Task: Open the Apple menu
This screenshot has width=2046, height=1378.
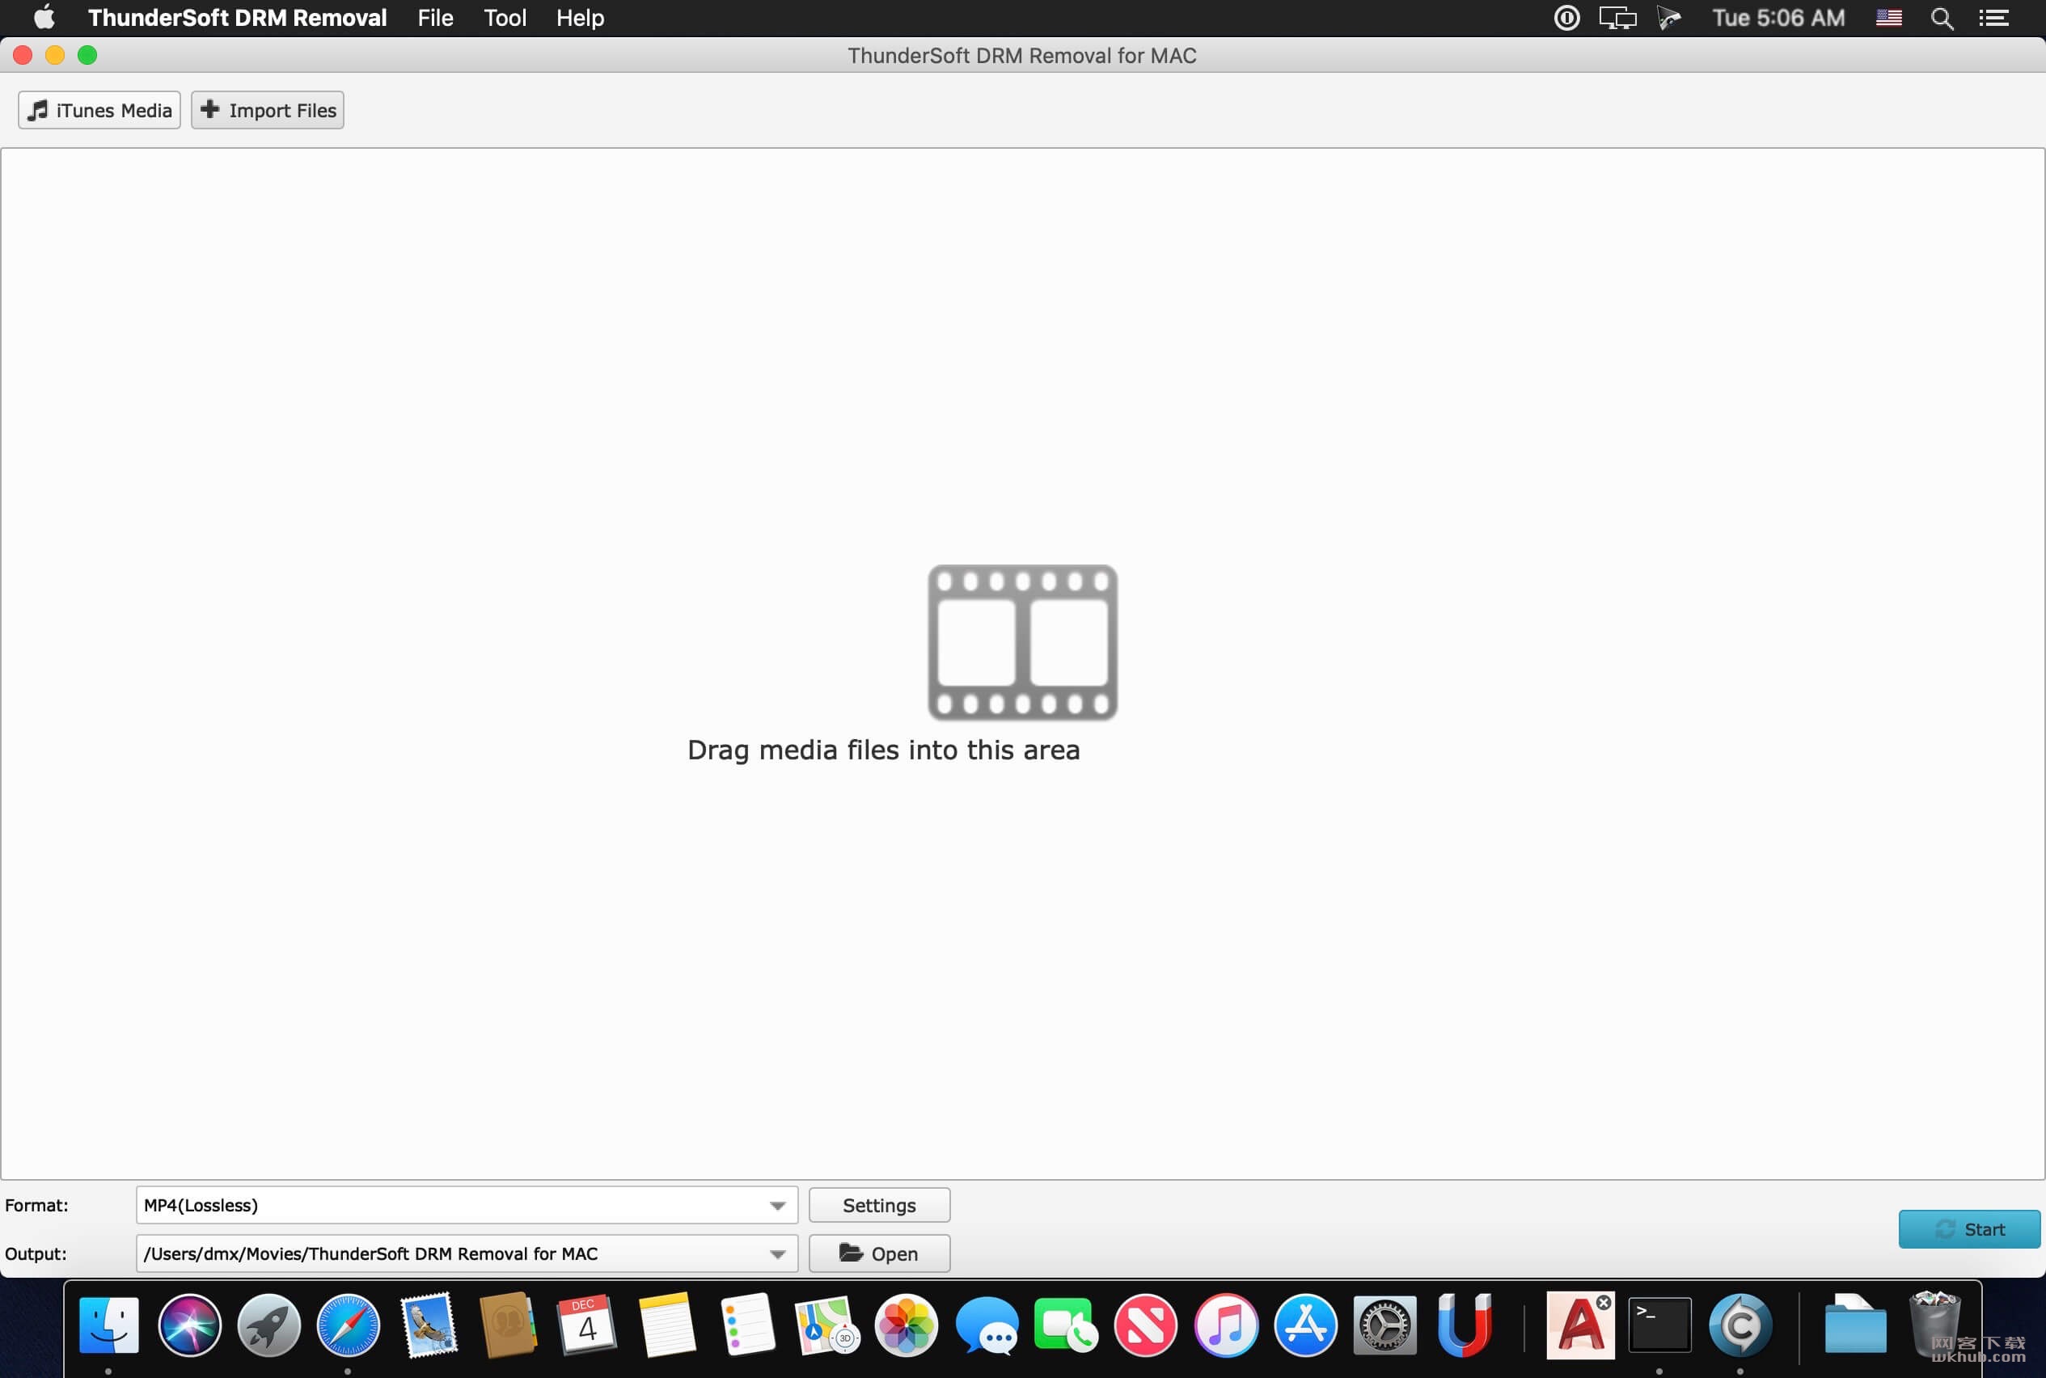Action: [x=44, y=18]
